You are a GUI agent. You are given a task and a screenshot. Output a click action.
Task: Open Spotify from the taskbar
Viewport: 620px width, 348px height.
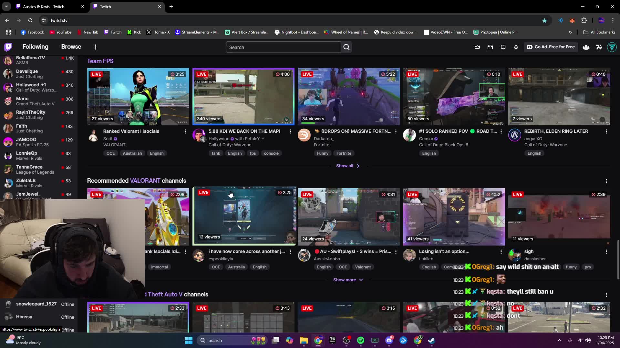pos(361,340)
